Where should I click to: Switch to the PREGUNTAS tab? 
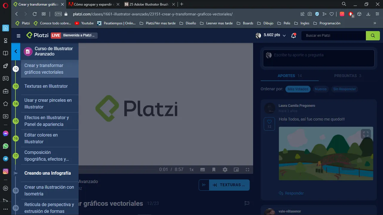coord(348,76)
